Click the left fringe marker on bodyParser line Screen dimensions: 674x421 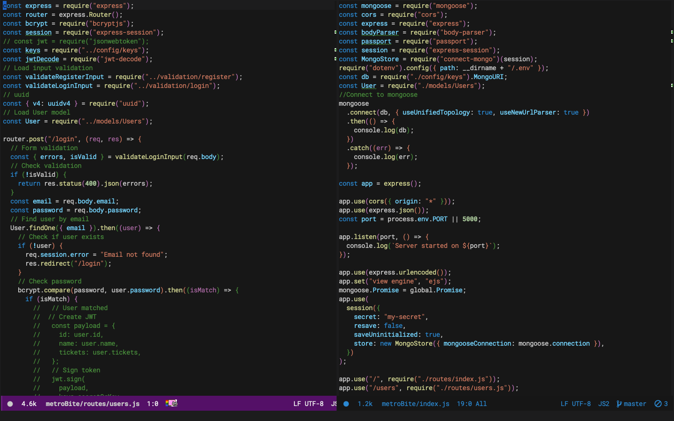click(x=336, y=32)
